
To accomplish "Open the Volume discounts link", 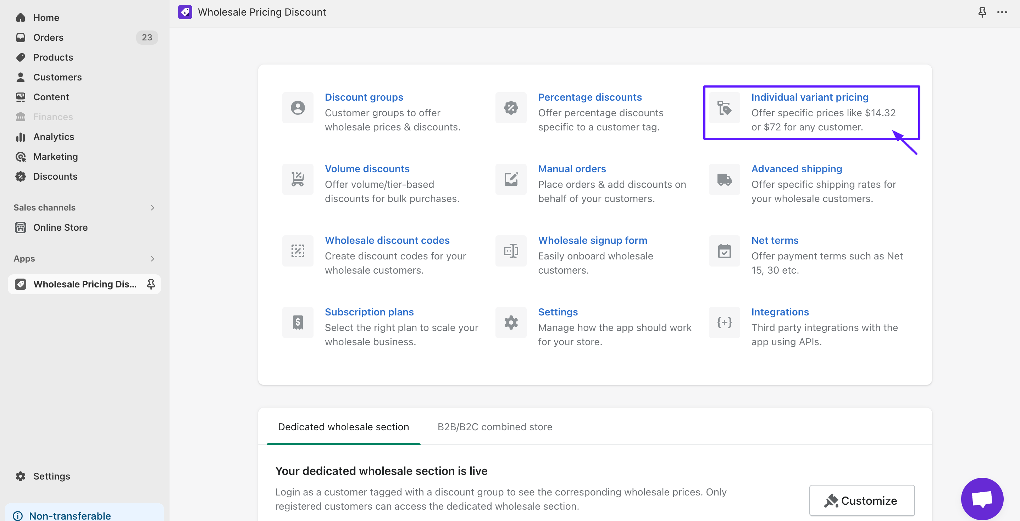I will [x=367, y=168].
